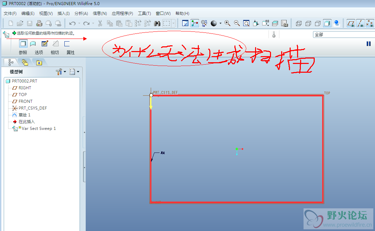
Task: Open the 插入(I) menu
Action: click(x=64, y=14)
